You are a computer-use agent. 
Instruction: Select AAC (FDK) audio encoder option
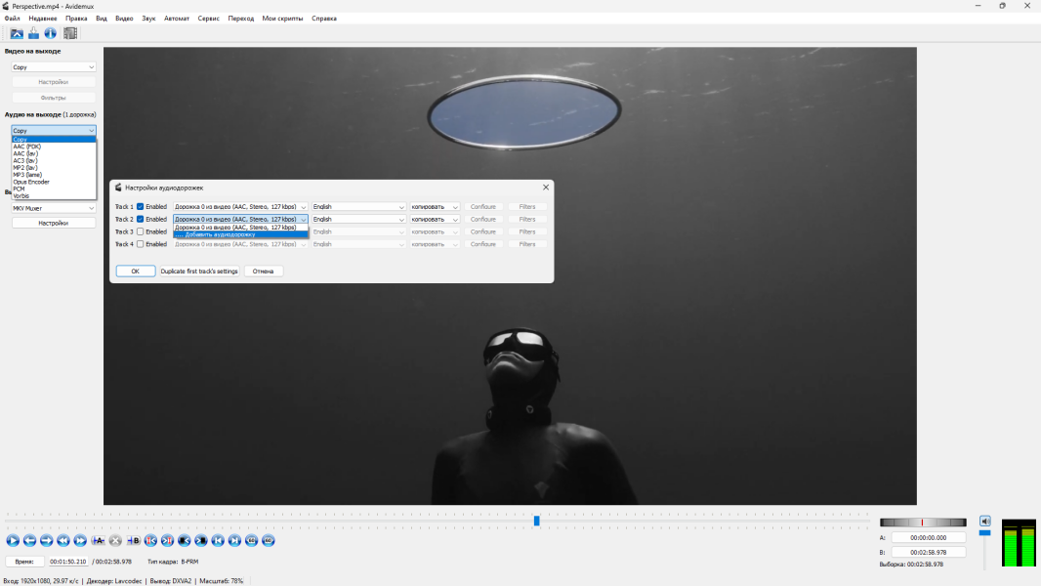[53, 146]
